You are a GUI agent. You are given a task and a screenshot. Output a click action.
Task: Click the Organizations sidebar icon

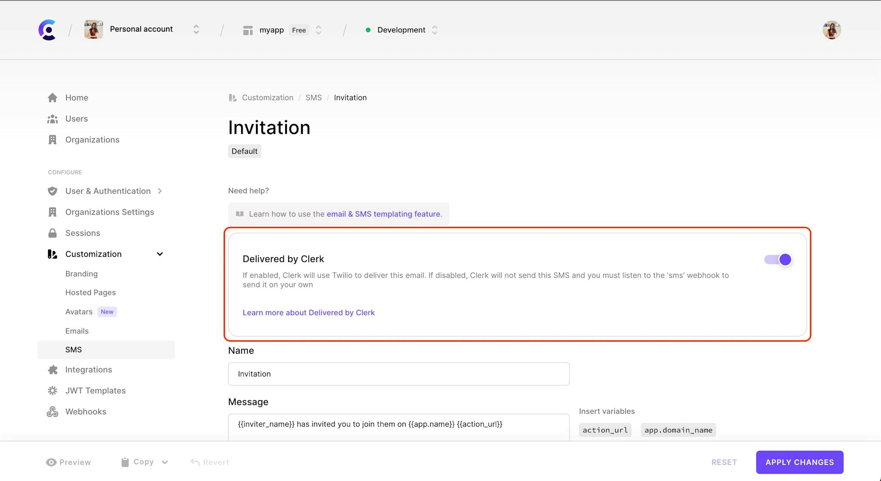52,140
